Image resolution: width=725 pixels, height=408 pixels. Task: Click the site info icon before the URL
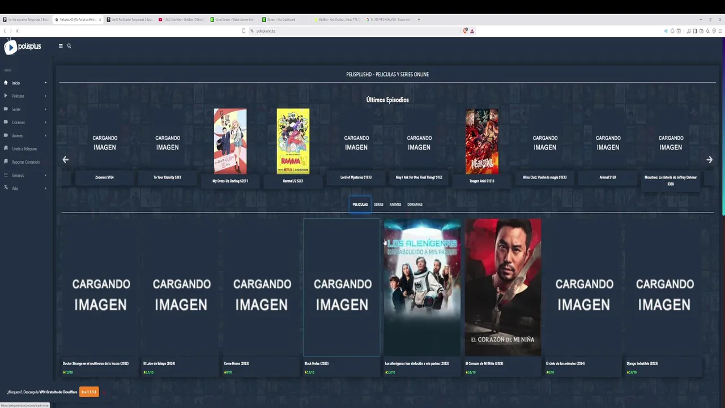(252, 31)
